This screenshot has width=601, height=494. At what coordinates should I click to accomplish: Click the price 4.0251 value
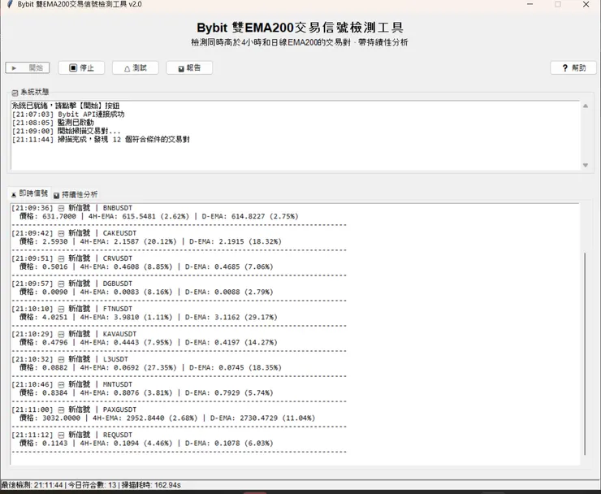pyautogui.click(x=54, y=317)
